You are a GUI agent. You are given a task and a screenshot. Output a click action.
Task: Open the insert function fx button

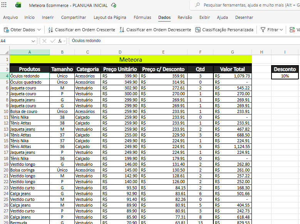(x=60, y=41)
